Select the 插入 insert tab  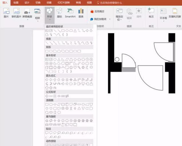[x=5, y=3]
